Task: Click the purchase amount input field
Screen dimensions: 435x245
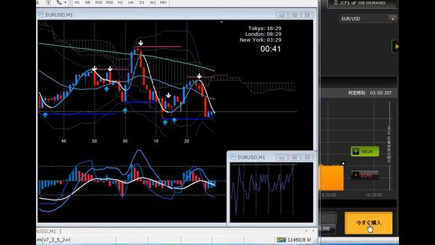Action: pos(328,229)
